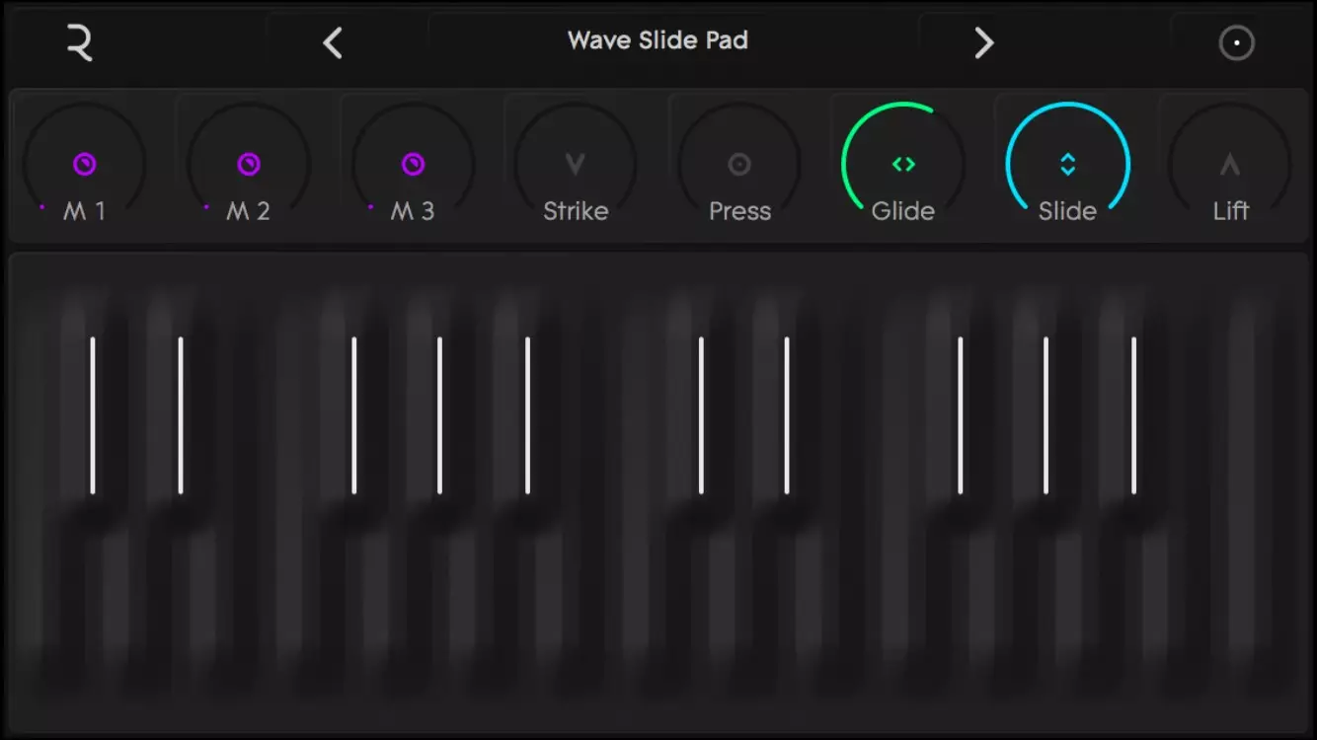Click the ROLI logo icon

click(x=80, y=42)
